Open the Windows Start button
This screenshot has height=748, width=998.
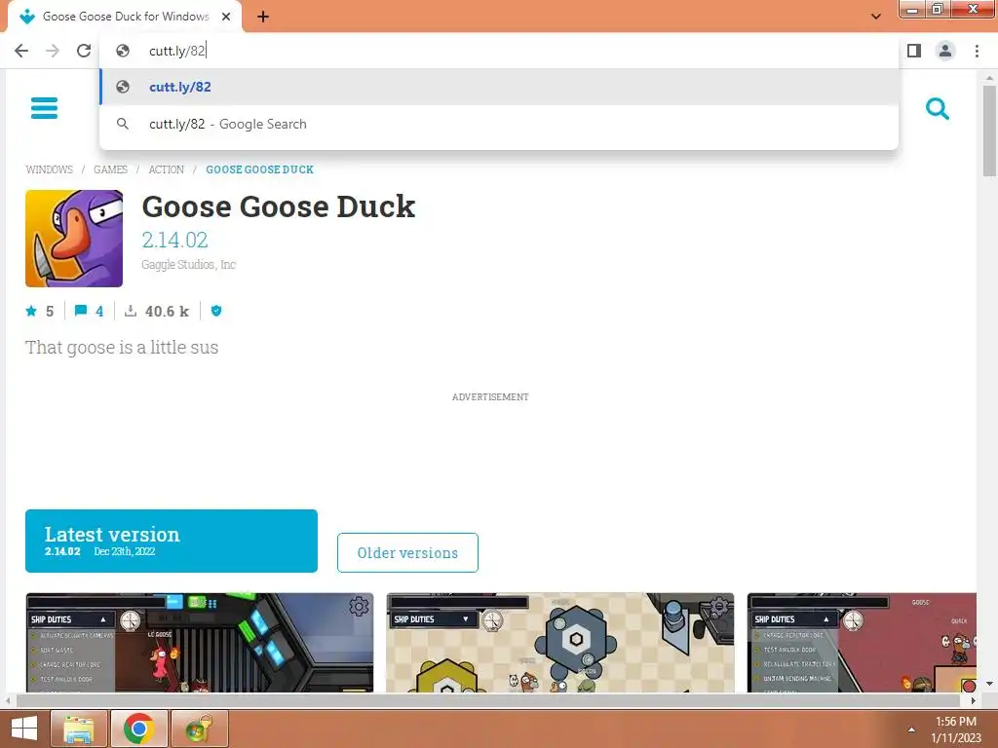(23, 729)
